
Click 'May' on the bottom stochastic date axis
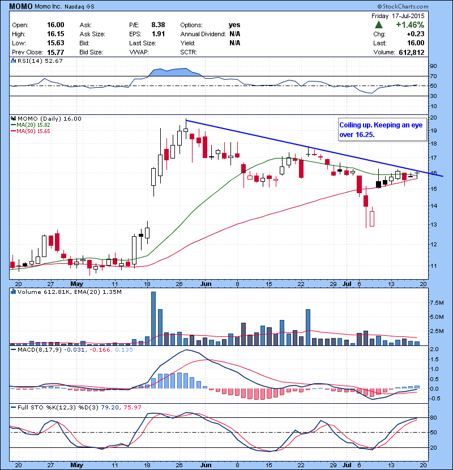coord(77,465)
